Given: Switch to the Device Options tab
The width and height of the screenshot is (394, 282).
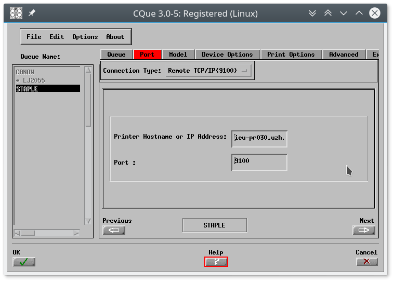Looking at the screenshot, I should tap(227, 55).
